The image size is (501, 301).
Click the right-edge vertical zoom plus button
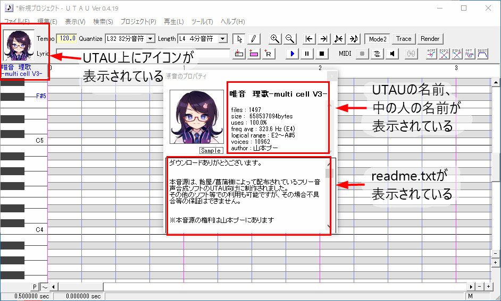pos(496,263)
